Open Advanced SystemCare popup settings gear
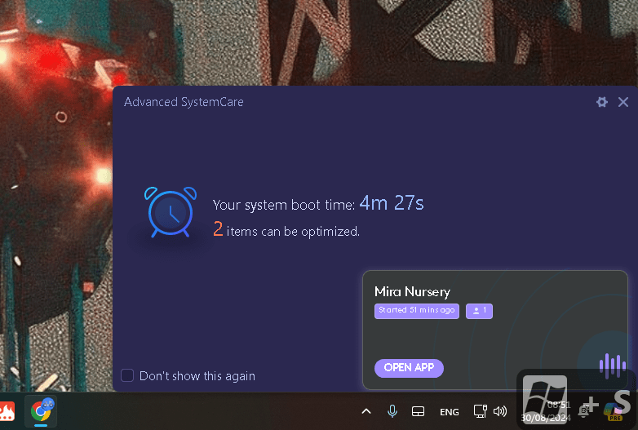The height and width of the screenshot is (430, 638). pyautogui.click(x=602, y=102)
